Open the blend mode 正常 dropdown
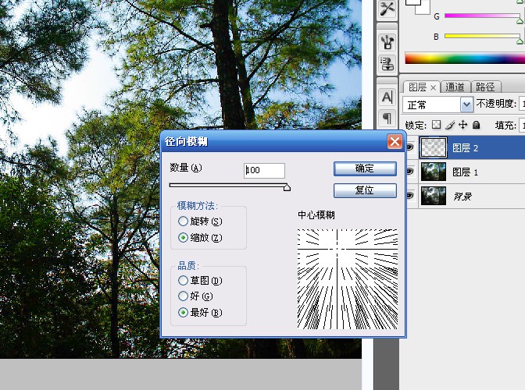Screen dimensions: 525x390 (x=466, y=104)
